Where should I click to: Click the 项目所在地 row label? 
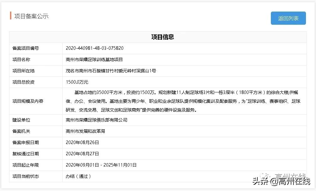pyautogui.click(x=24, y=71)
